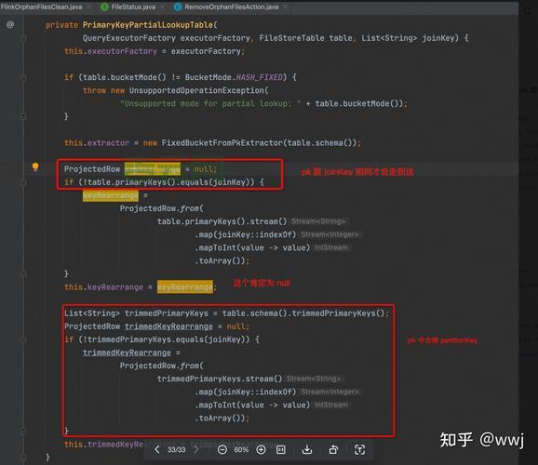
Task: Collapse the constructor fold marker near QueryExecutorFactory
Action: (23, 38)
